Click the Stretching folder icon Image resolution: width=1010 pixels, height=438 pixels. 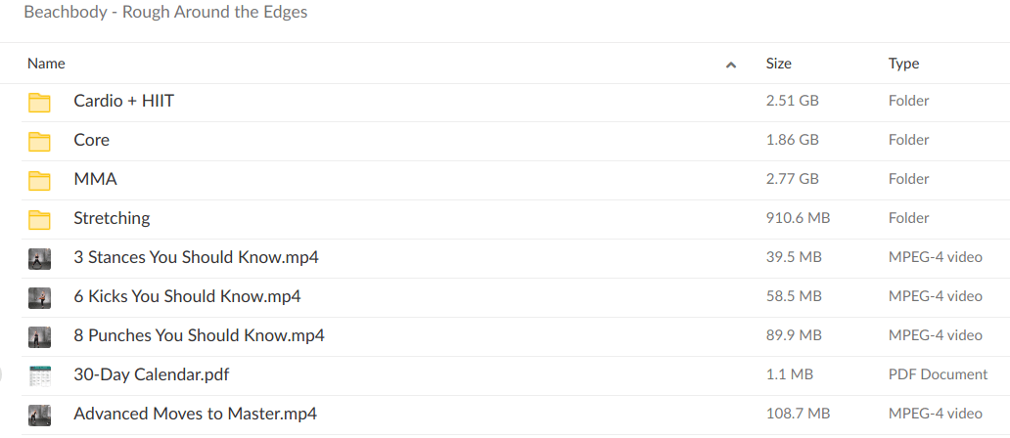click(39, 219)
